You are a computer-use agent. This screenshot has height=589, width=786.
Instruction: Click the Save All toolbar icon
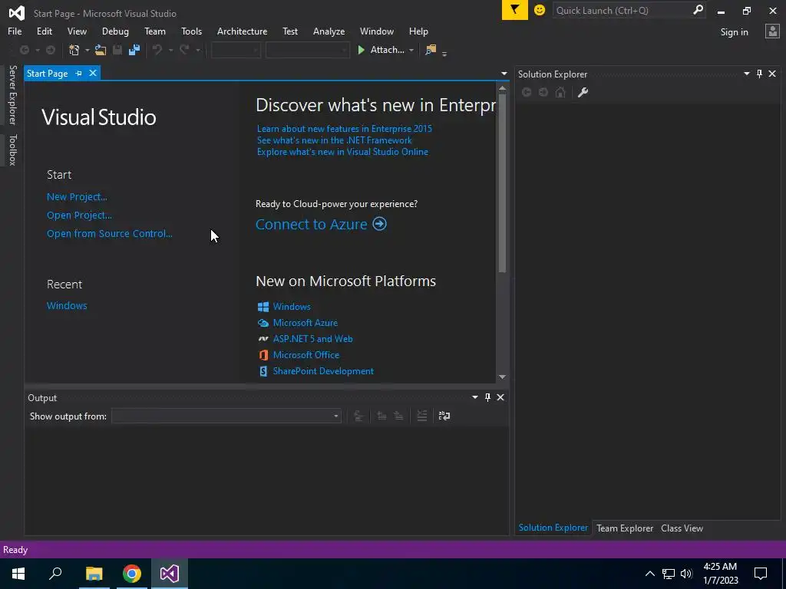tap(134, 50)
